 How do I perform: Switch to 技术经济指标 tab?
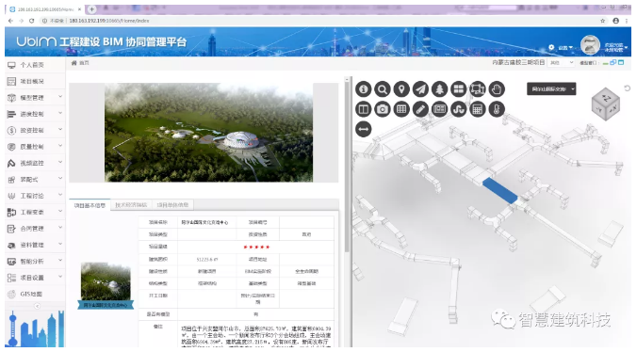[x=131, y=205]
